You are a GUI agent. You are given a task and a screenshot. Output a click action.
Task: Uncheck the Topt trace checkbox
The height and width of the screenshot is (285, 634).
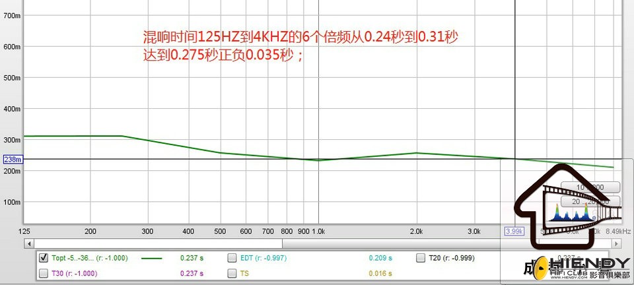coord(44,257)
